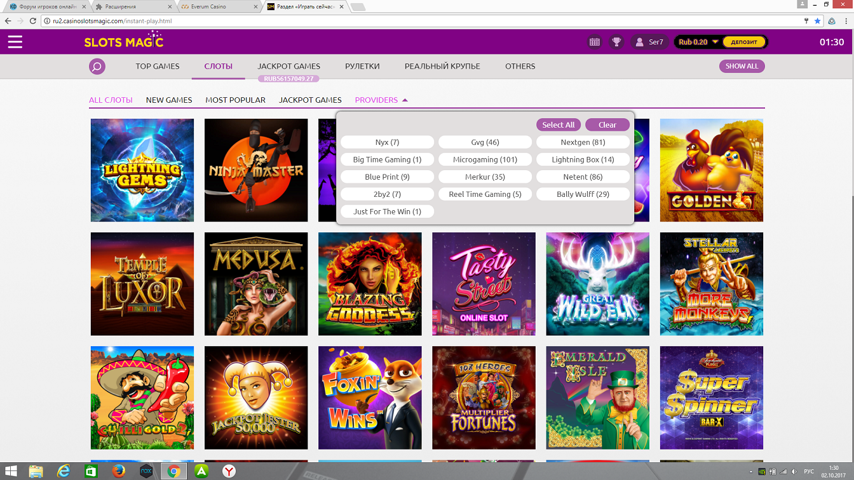This screenshot has height=480, width=854.
Task: Open File Explorer from the taskbar
Action: [x=36, y=471]
